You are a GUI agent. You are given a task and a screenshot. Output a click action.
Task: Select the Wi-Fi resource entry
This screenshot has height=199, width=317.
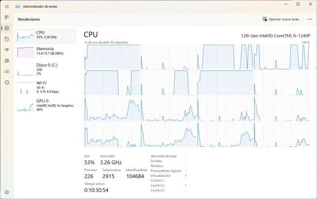pyautogui.click(x=46, y=87)
